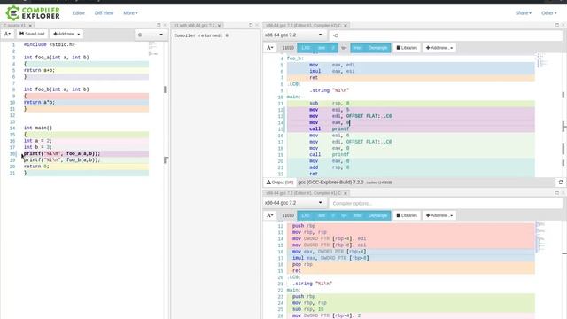Close the C source #1 tab
The width and height of the screenshot is (567, 319).
[x=30, y=26]
